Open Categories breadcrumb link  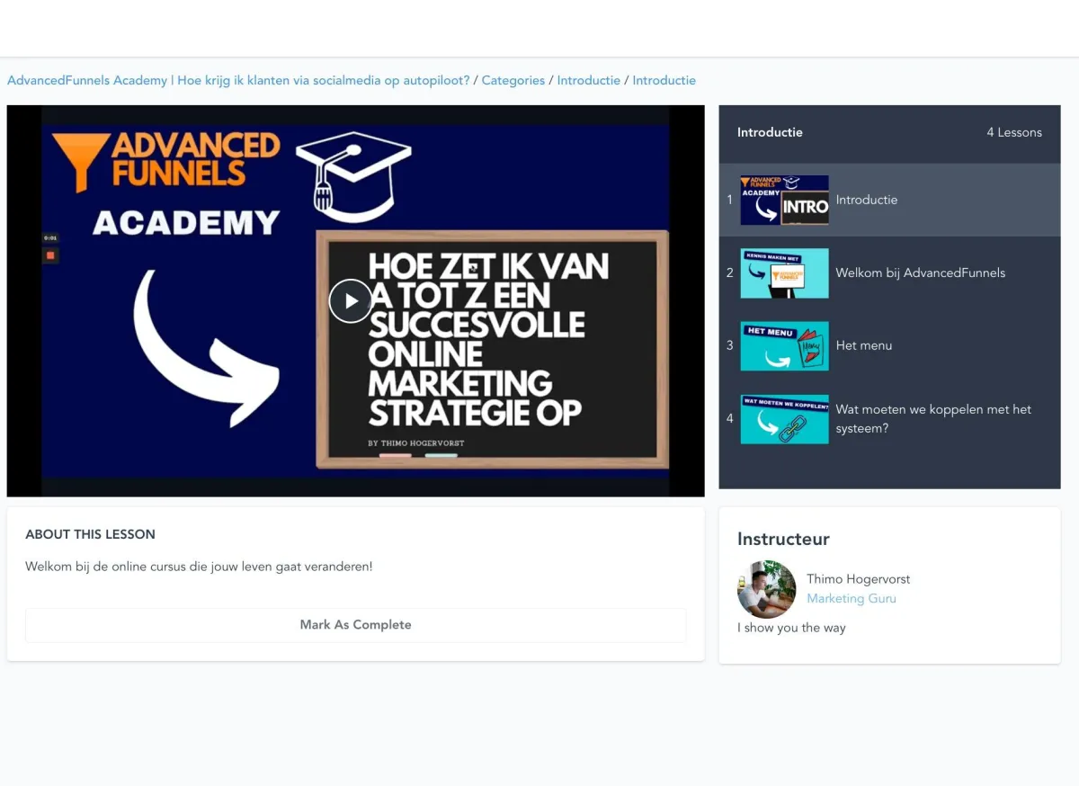(x=513, y=80)
